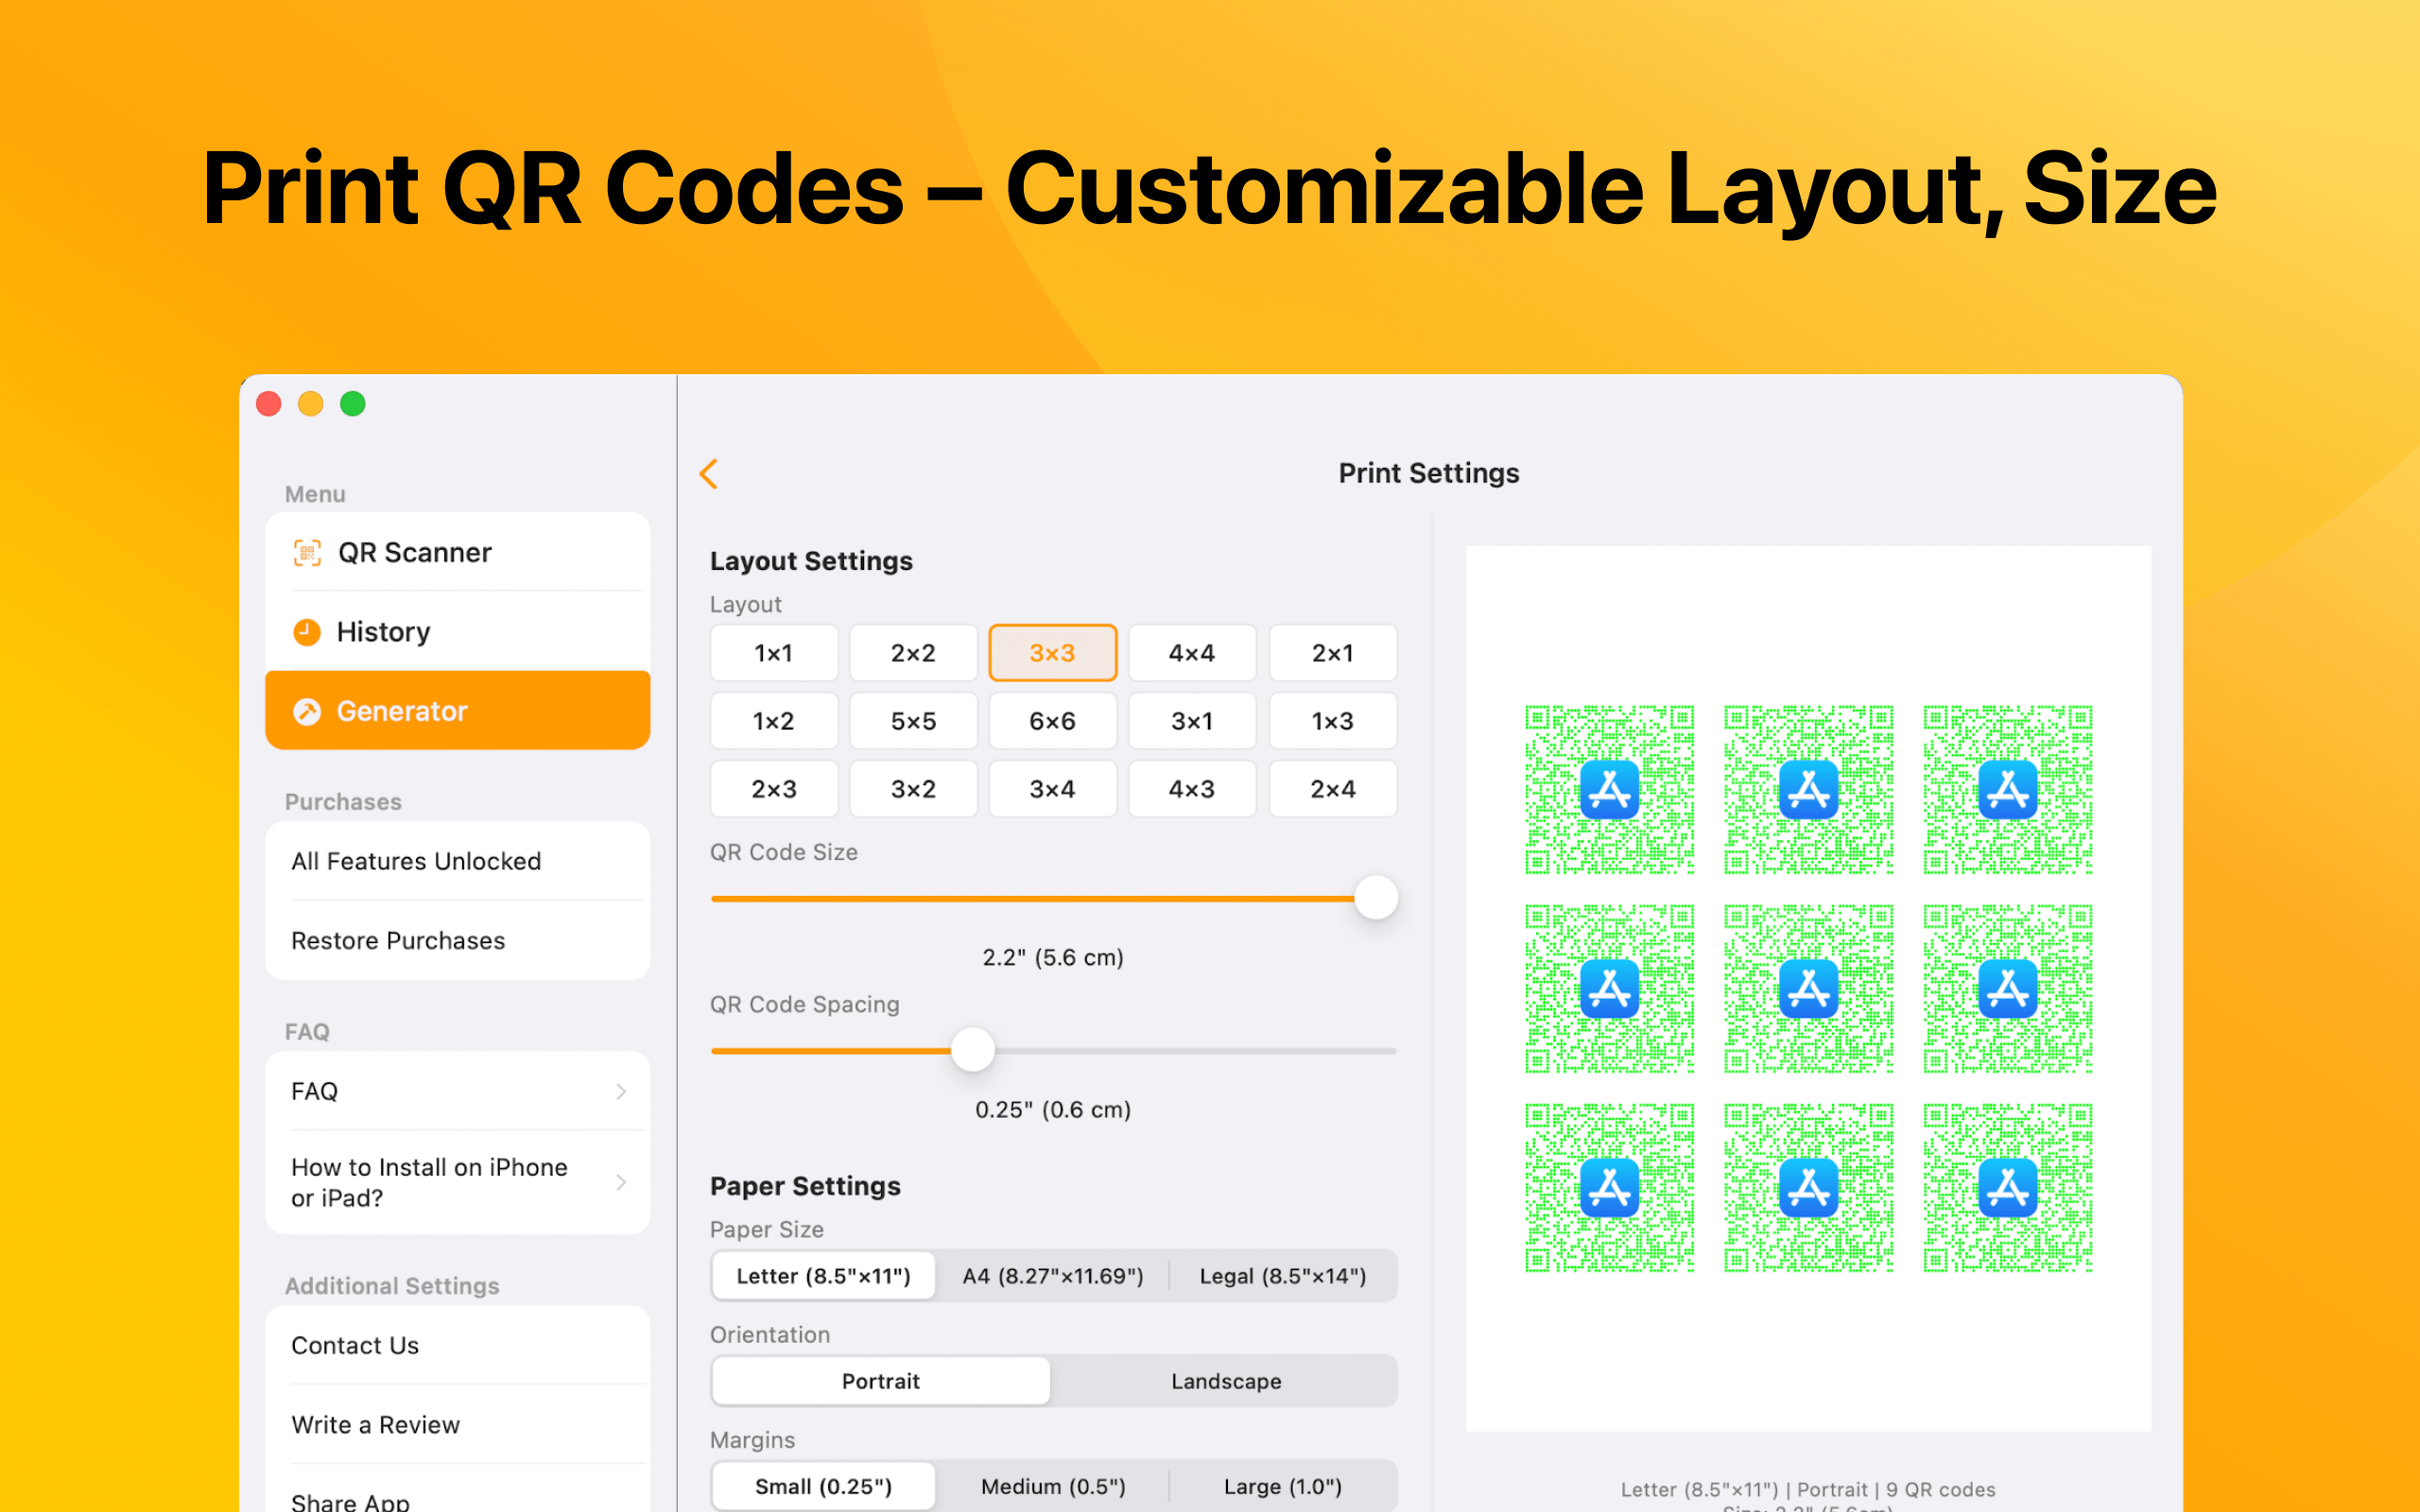The image size is (2420, 1512).
Task: Choose A4 paper size option
Action: [x=1052, y=1276]
